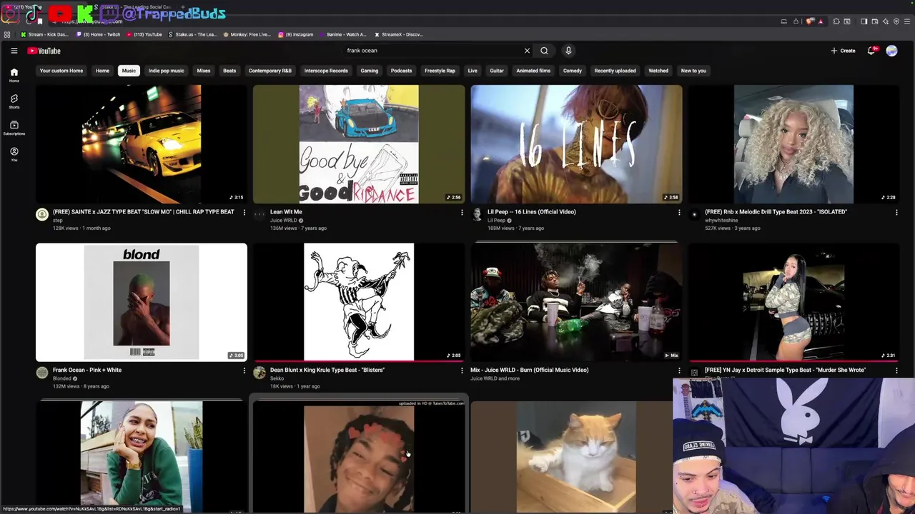Screen dimensions: 915x514
Task: Open the Blonded channel avatar under Pink + White
Action: [42, 373]
